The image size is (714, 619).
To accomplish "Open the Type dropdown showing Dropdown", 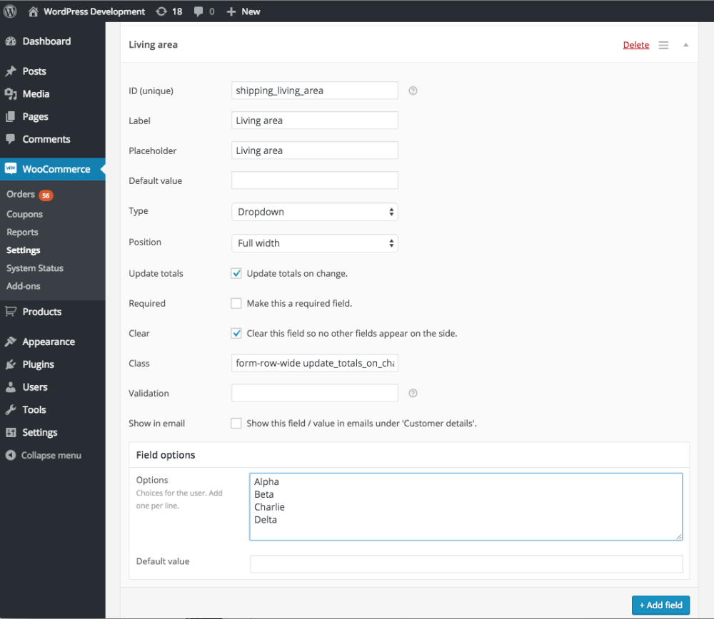I will (x=315, y=212).
